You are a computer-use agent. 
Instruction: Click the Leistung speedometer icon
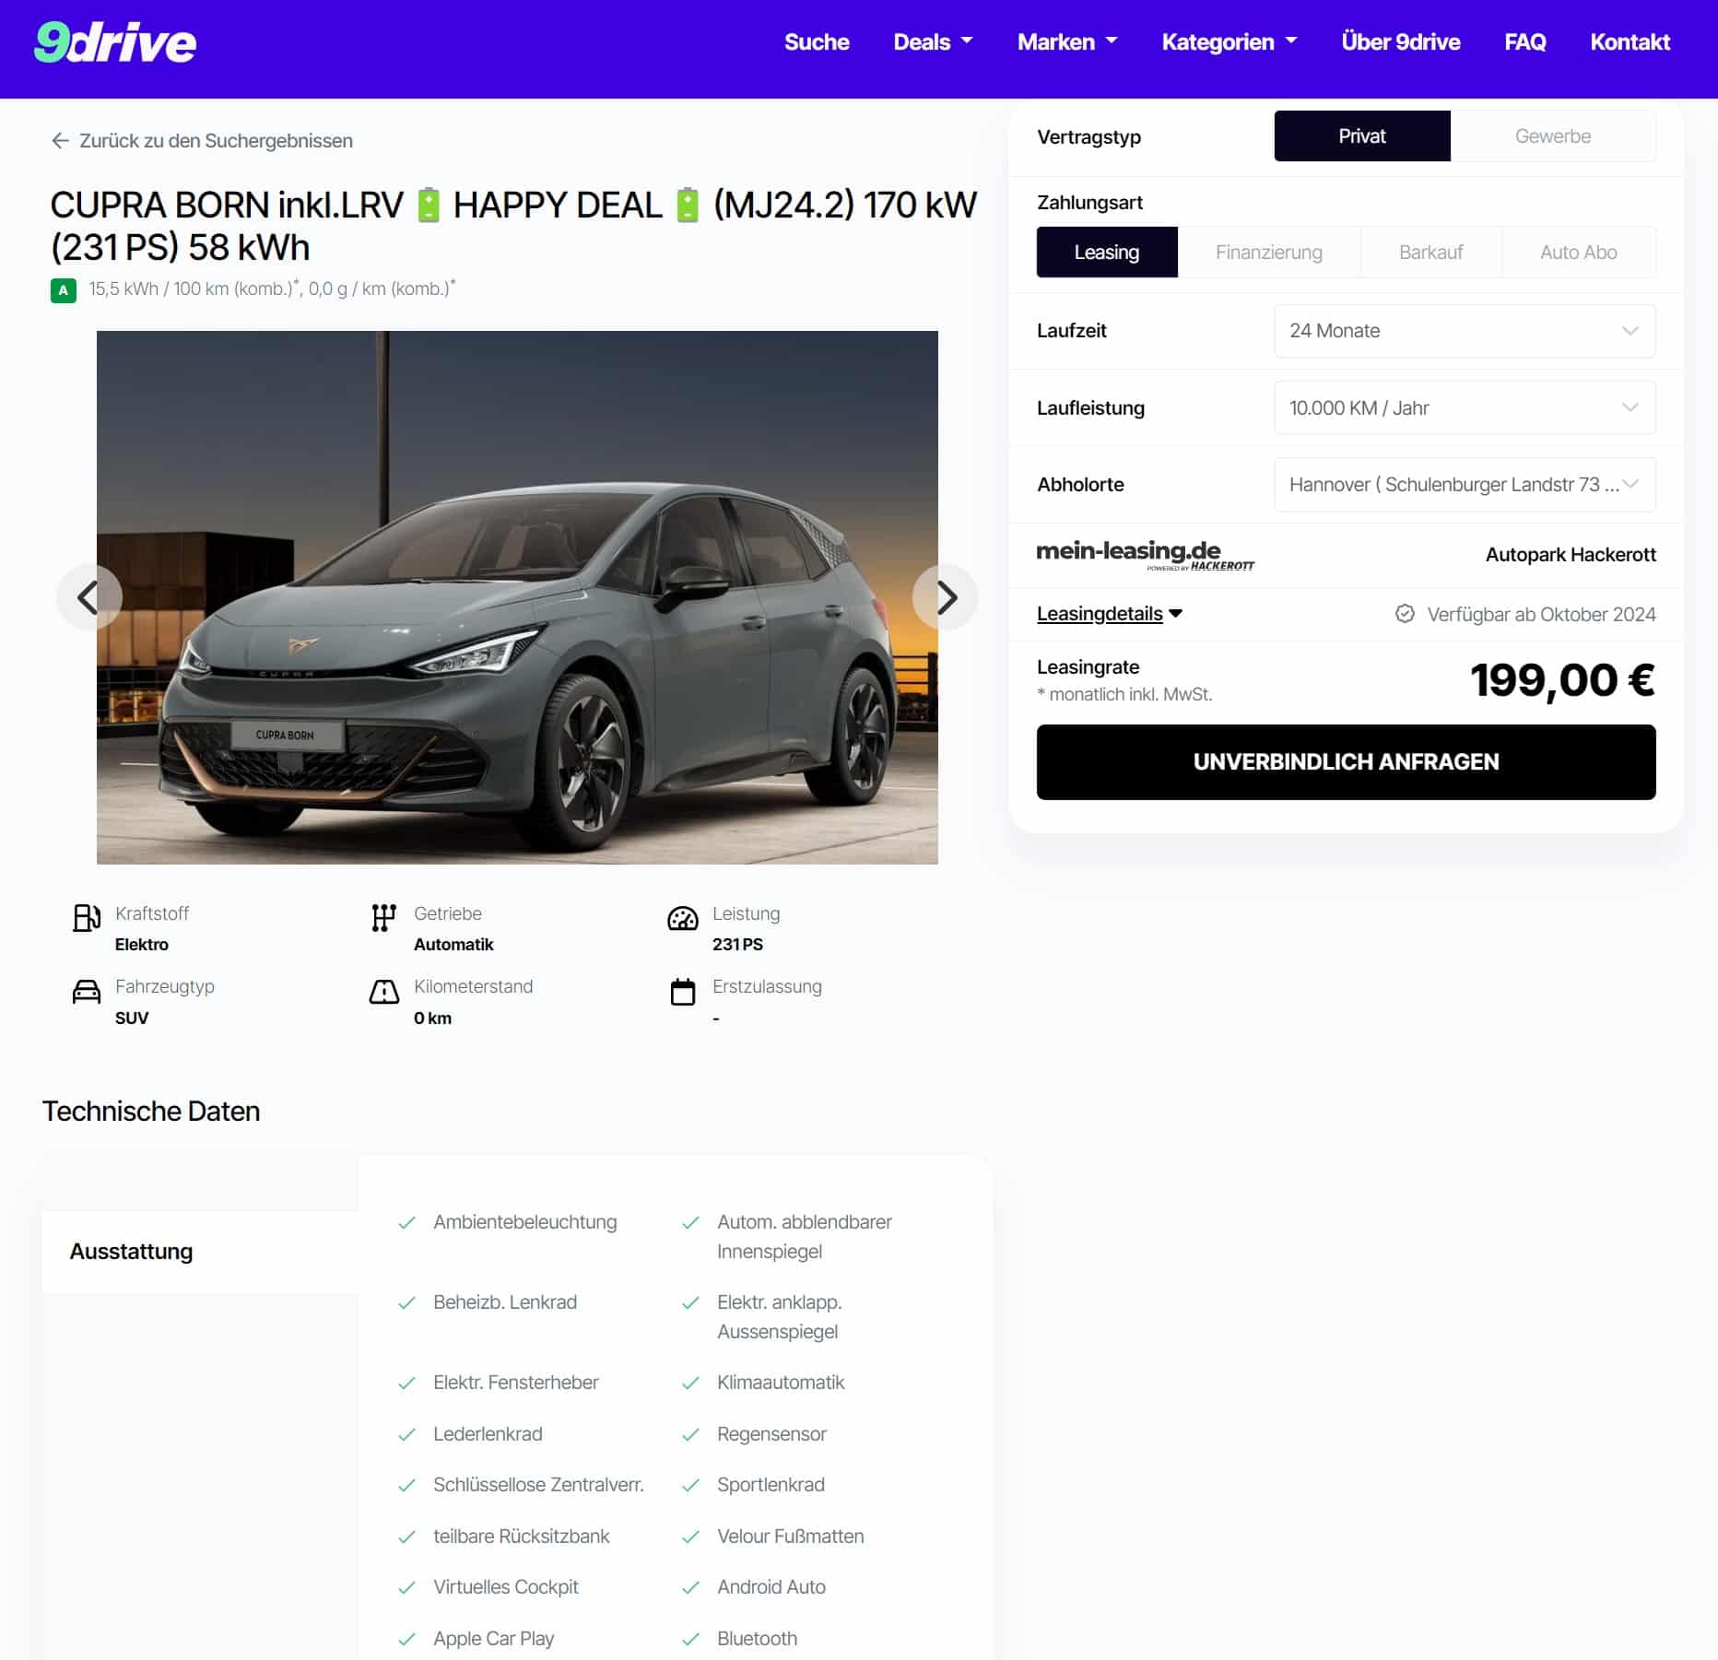pos(683,918)
